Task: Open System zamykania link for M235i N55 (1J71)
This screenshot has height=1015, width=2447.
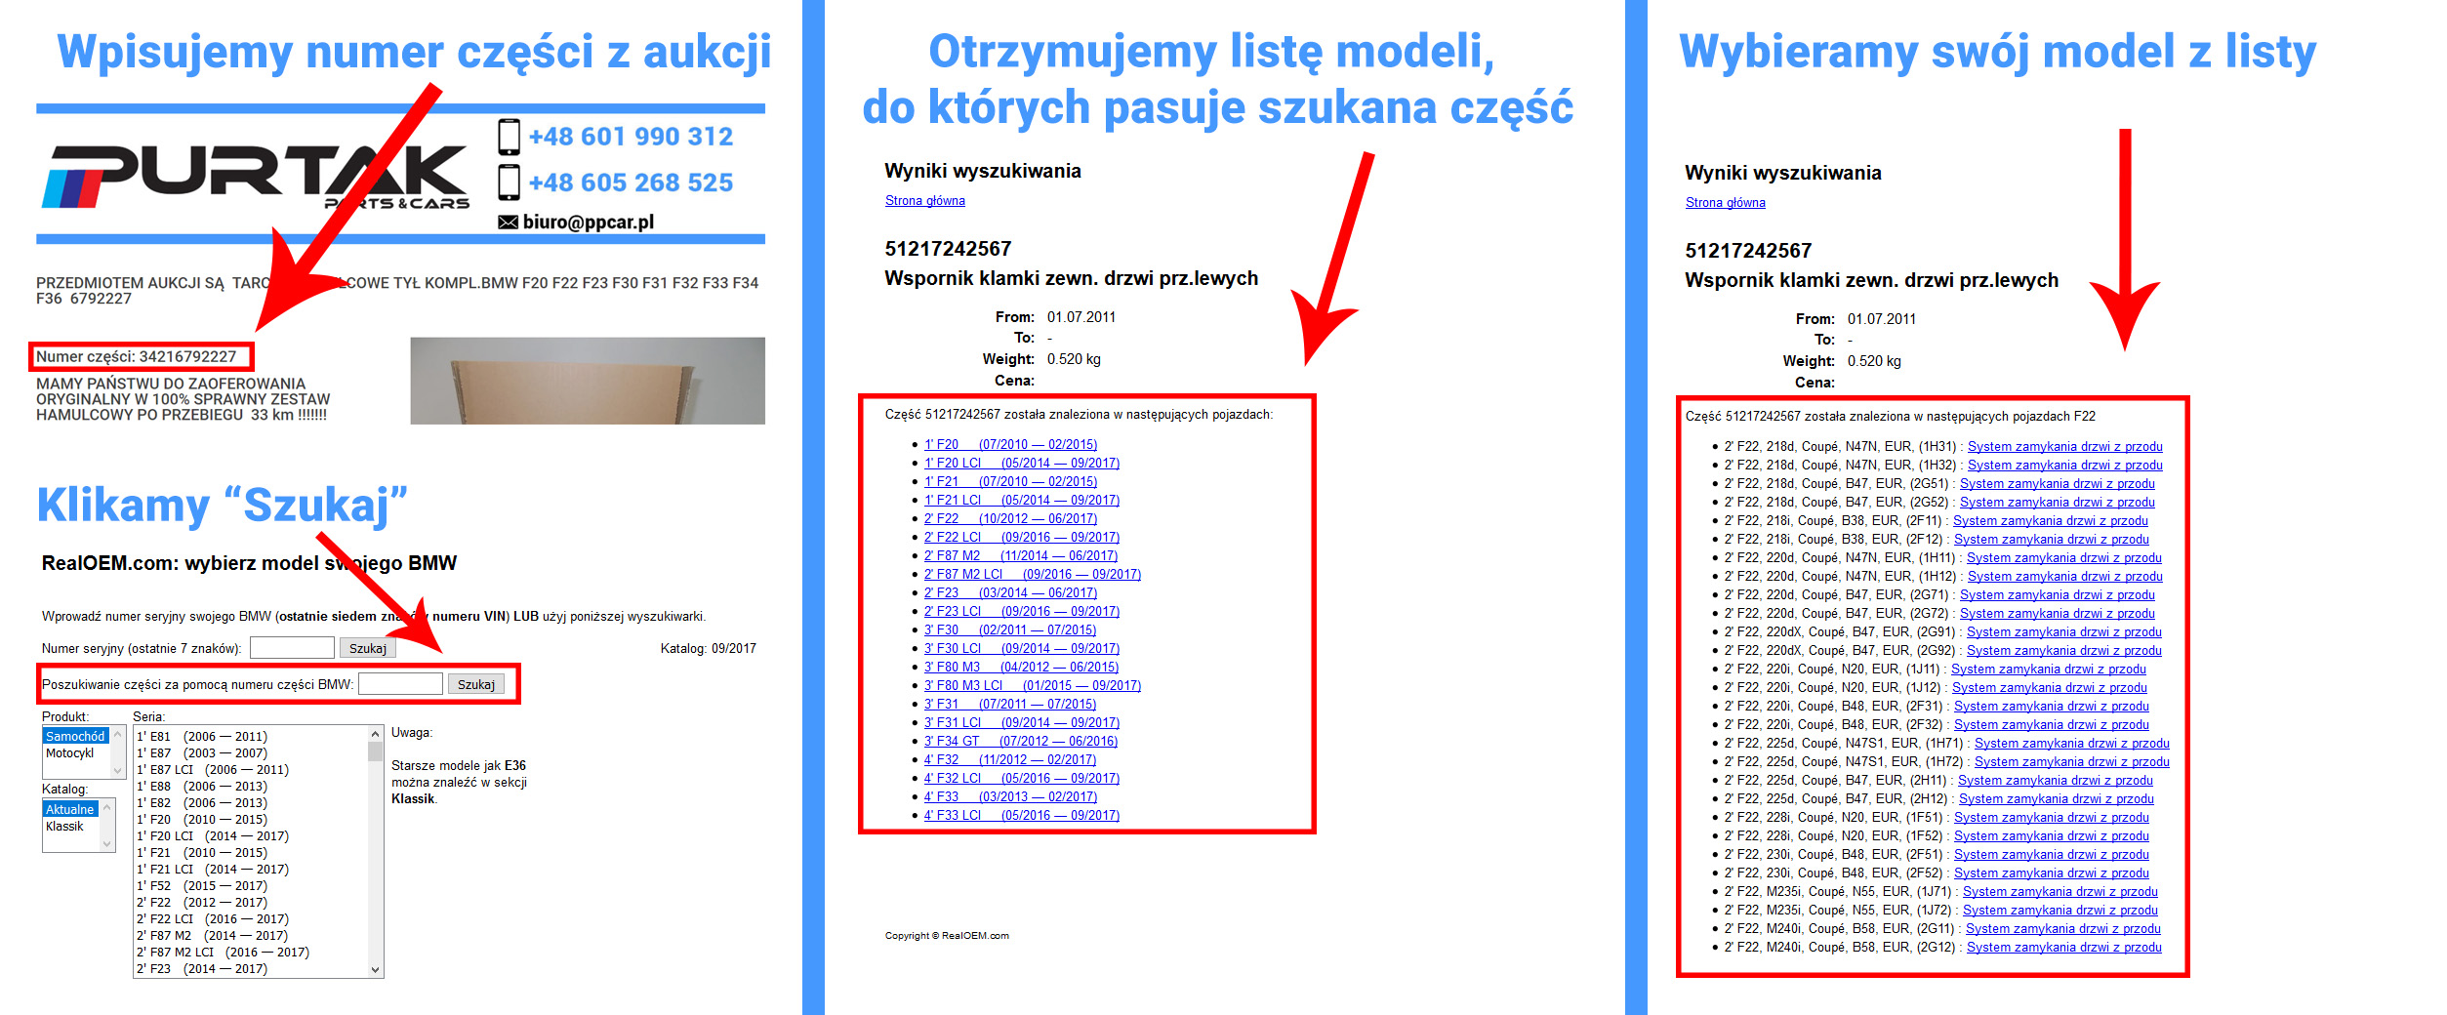Action: point(2060,891)
